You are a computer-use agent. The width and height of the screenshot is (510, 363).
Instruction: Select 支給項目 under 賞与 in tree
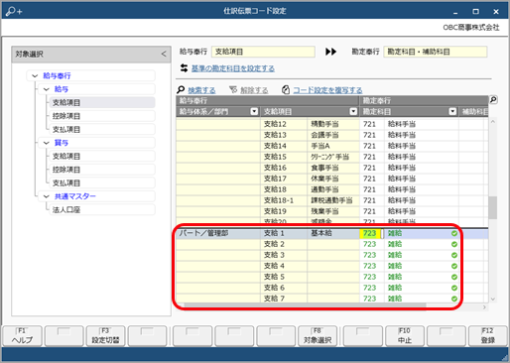[102, 156]
